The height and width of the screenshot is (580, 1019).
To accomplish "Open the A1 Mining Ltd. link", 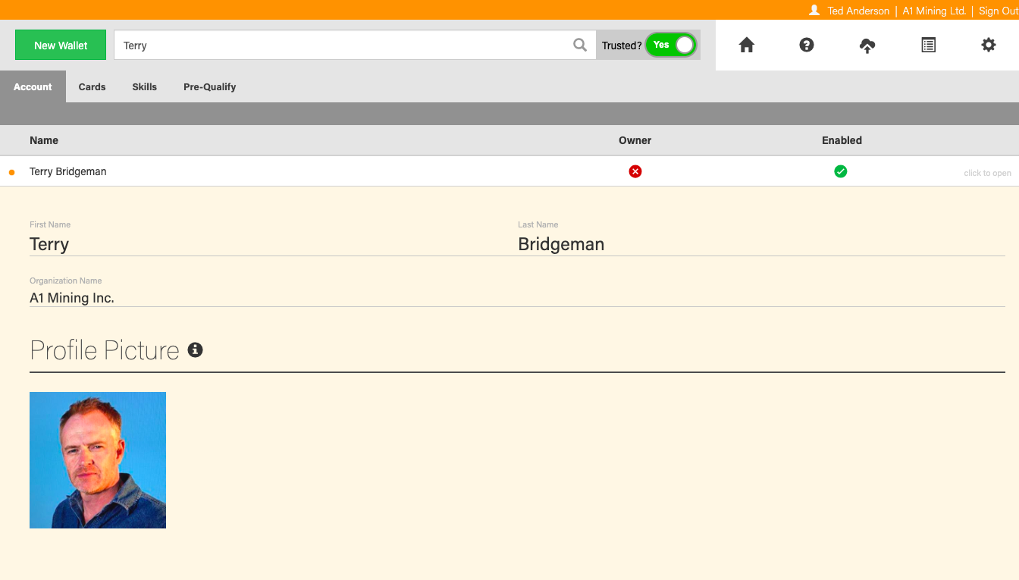I will tap(934, 11).
